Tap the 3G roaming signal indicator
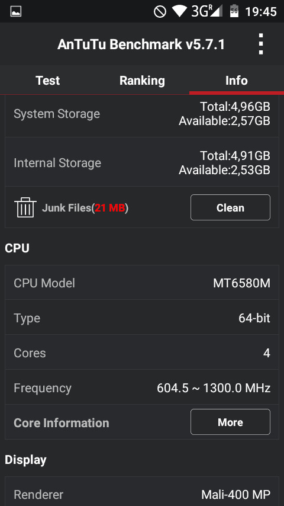 pos(206,11)
